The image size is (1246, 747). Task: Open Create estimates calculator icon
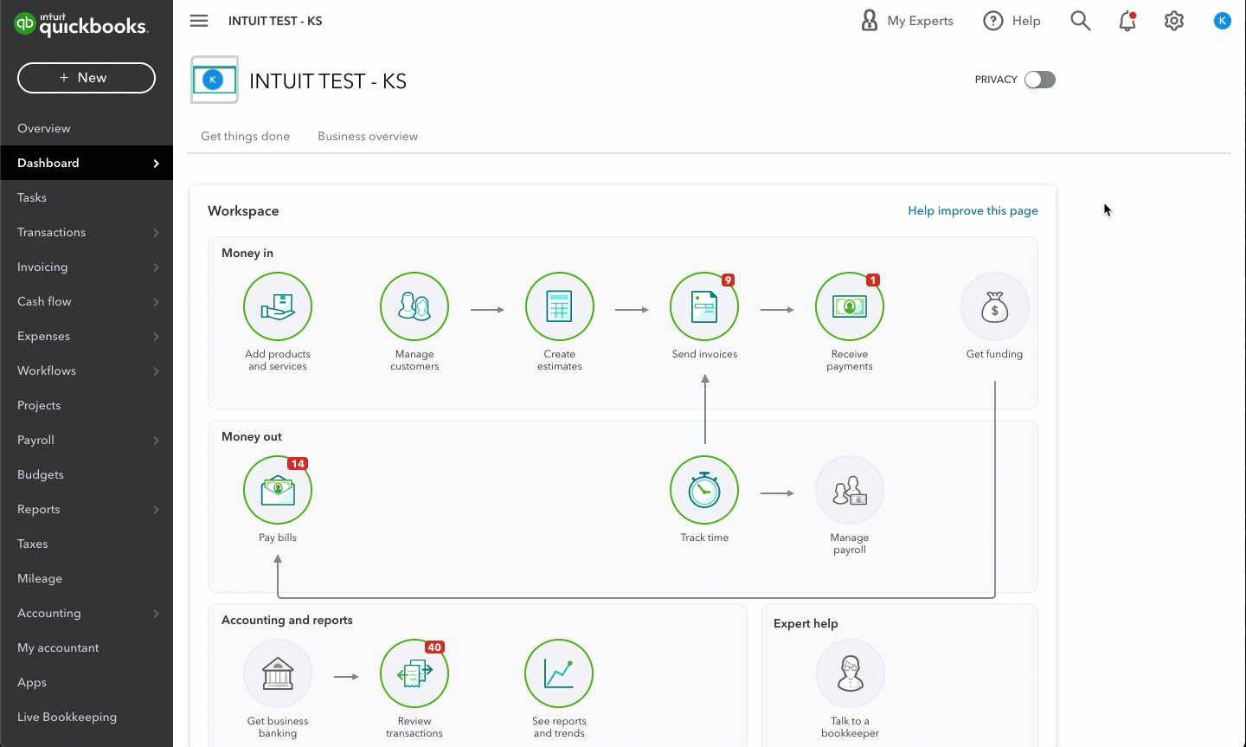[559, 307]
